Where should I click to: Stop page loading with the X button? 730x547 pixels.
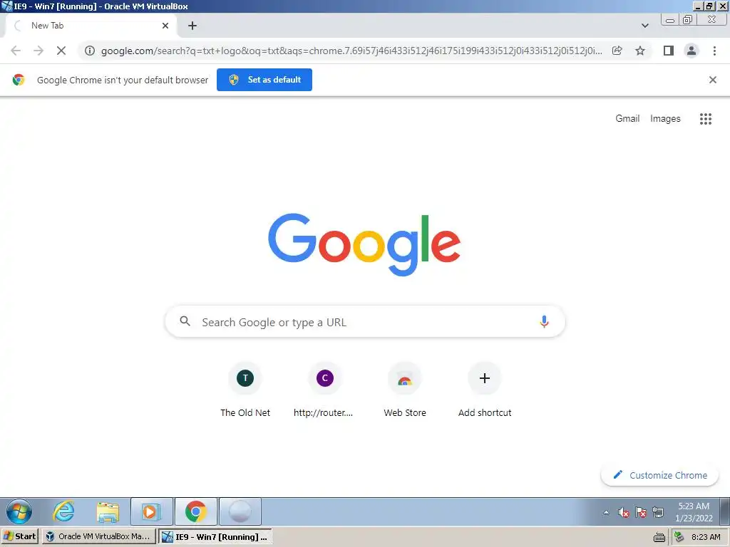pyautogui.click(x=61, y=51)
